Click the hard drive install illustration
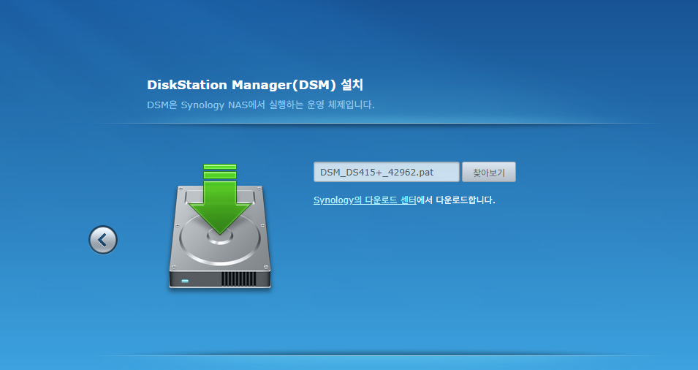The width and height of the screenshot is (698, 370). pyautogui.click(x=220, y=226)
